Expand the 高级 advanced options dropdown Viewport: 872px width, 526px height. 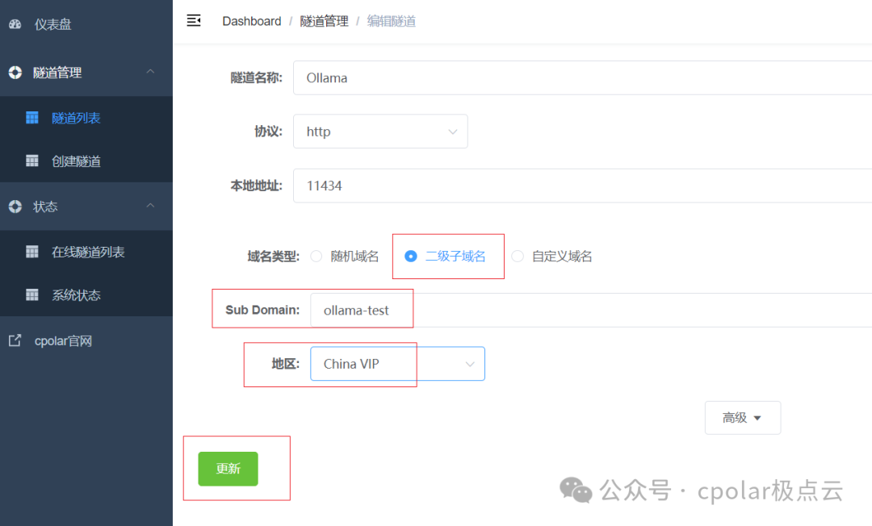(743, 418)
